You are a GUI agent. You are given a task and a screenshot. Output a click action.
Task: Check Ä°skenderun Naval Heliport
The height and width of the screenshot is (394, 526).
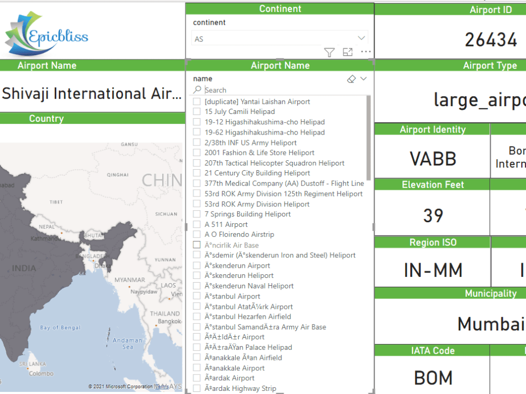(x=197, y=286)
